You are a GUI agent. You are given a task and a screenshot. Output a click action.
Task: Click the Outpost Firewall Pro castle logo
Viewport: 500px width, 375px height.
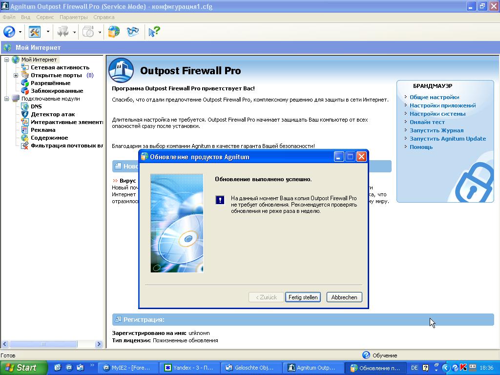(x=121, y=70)
